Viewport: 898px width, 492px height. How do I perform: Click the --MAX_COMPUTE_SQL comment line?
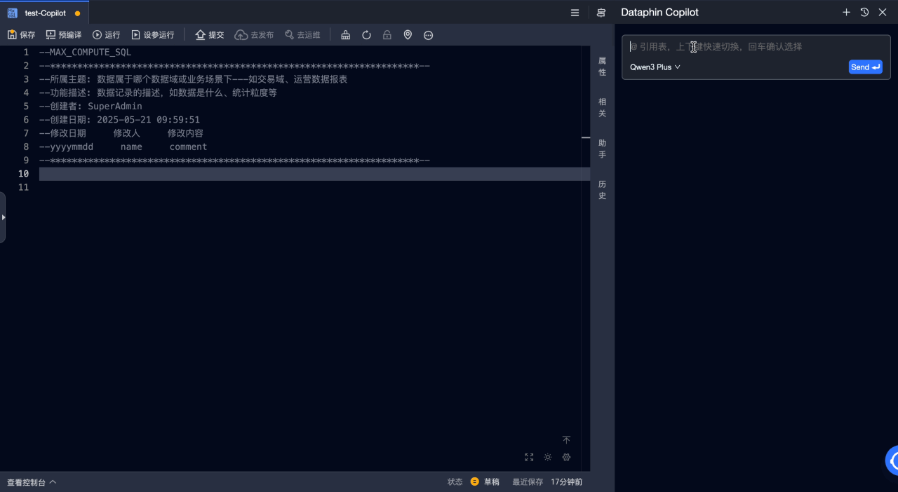[x=85, y=52]
